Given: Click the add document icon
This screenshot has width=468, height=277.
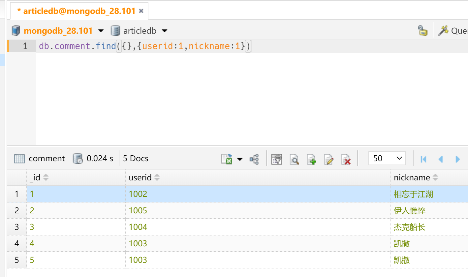Looking at the screenshot, I should [x=312, y=159].
